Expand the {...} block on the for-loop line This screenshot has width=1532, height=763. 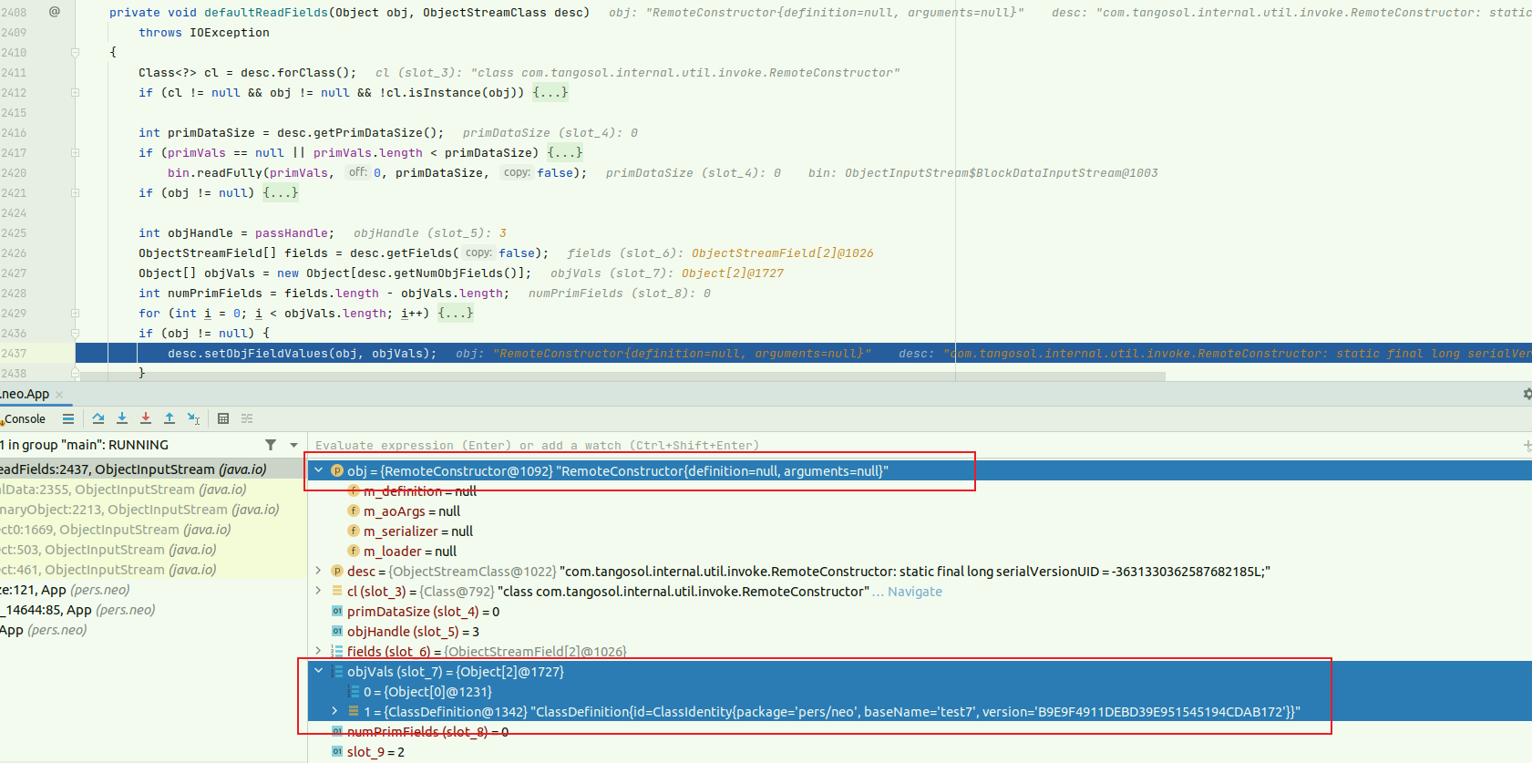(x=456, y=313)
